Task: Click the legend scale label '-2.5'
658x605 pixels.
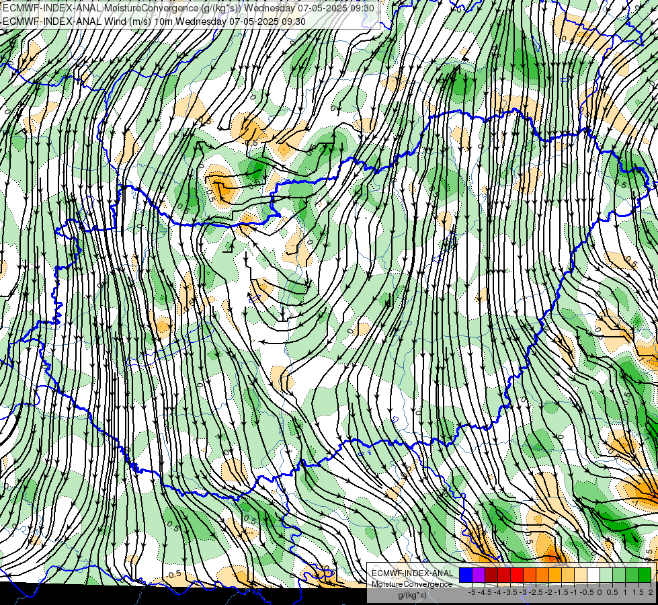Action: tap(536, 592)
